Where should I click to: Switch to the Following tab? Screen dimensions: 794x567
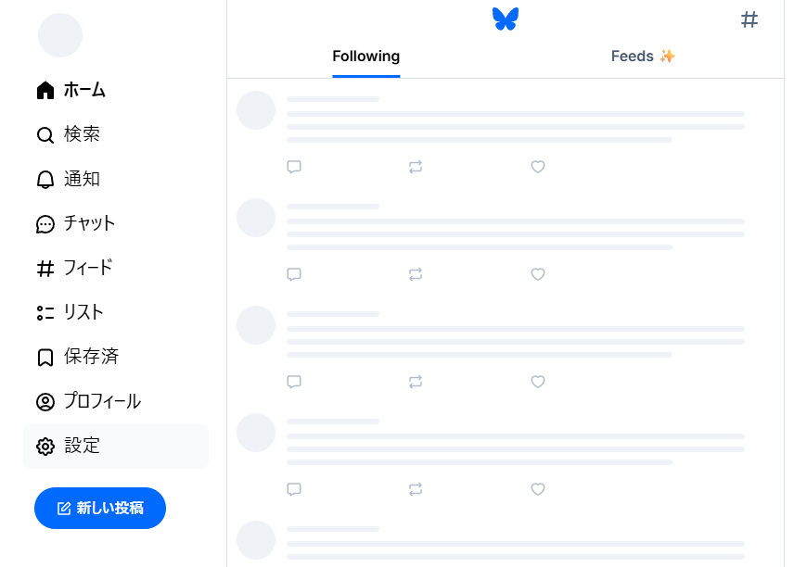pos(365,57)
